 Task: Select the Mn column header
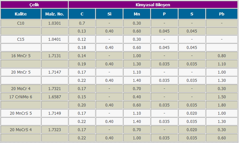pos(137,14)
